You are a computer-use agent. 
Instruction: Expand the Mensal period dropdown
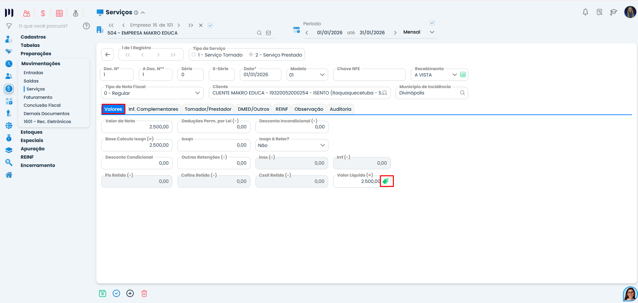[x=432, y=32]
